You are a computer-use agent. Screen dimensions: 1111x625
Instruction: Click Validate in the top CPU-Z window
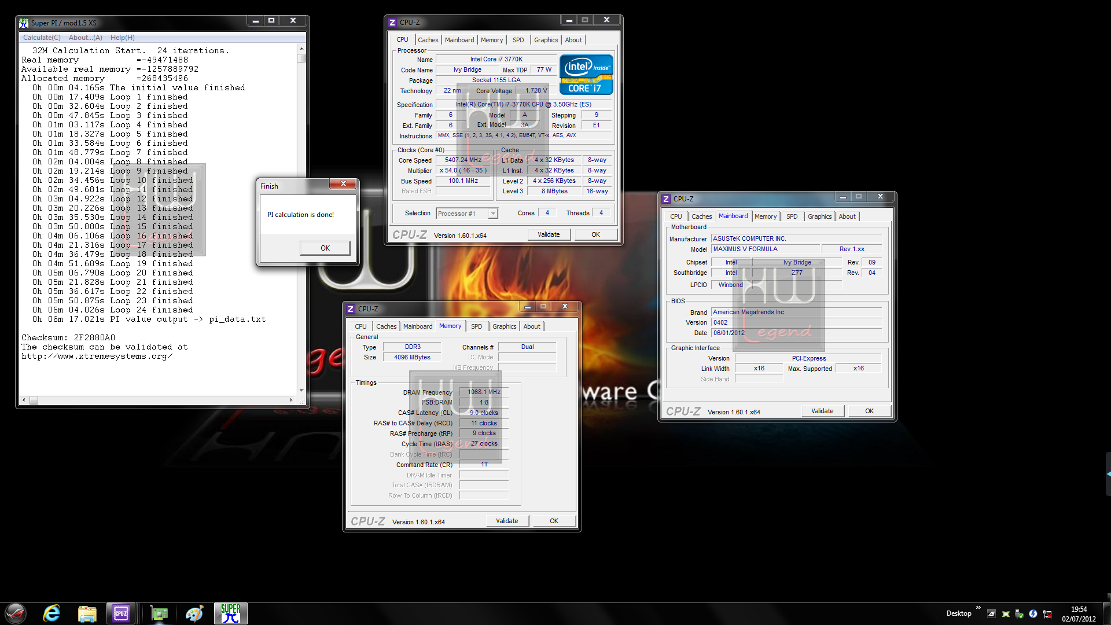549,234
